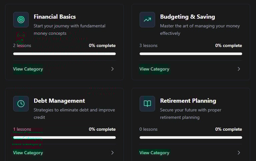The image size is (256, 161).
Task: Open View Category under Debt Management
Action: [x=28, y=153]
